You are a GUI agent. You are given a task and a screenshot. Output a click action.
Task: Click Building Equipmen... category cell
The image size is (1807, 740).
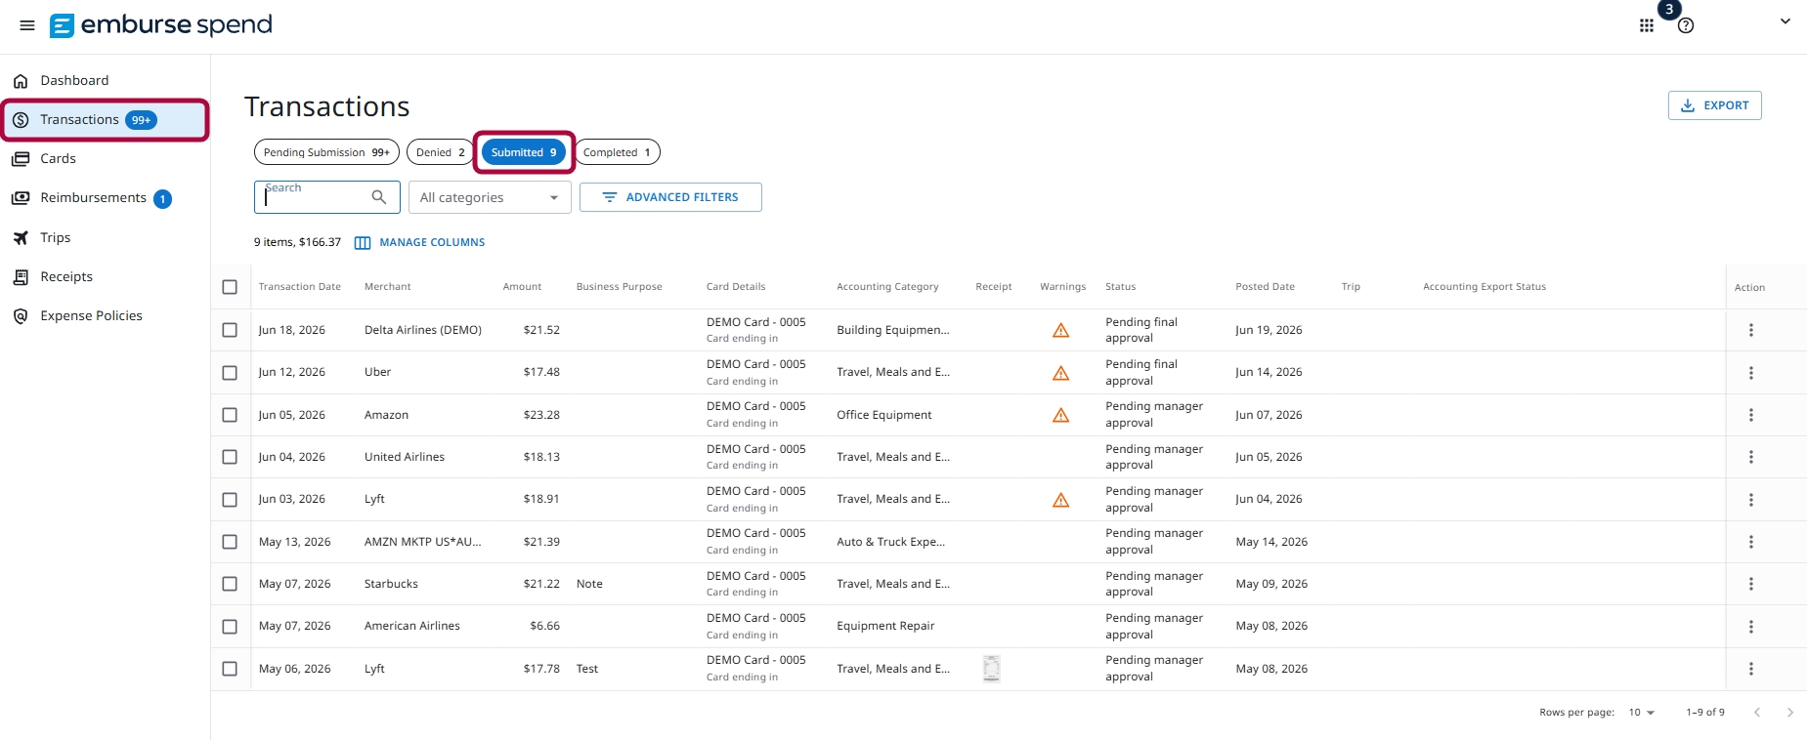coord(893,330)
